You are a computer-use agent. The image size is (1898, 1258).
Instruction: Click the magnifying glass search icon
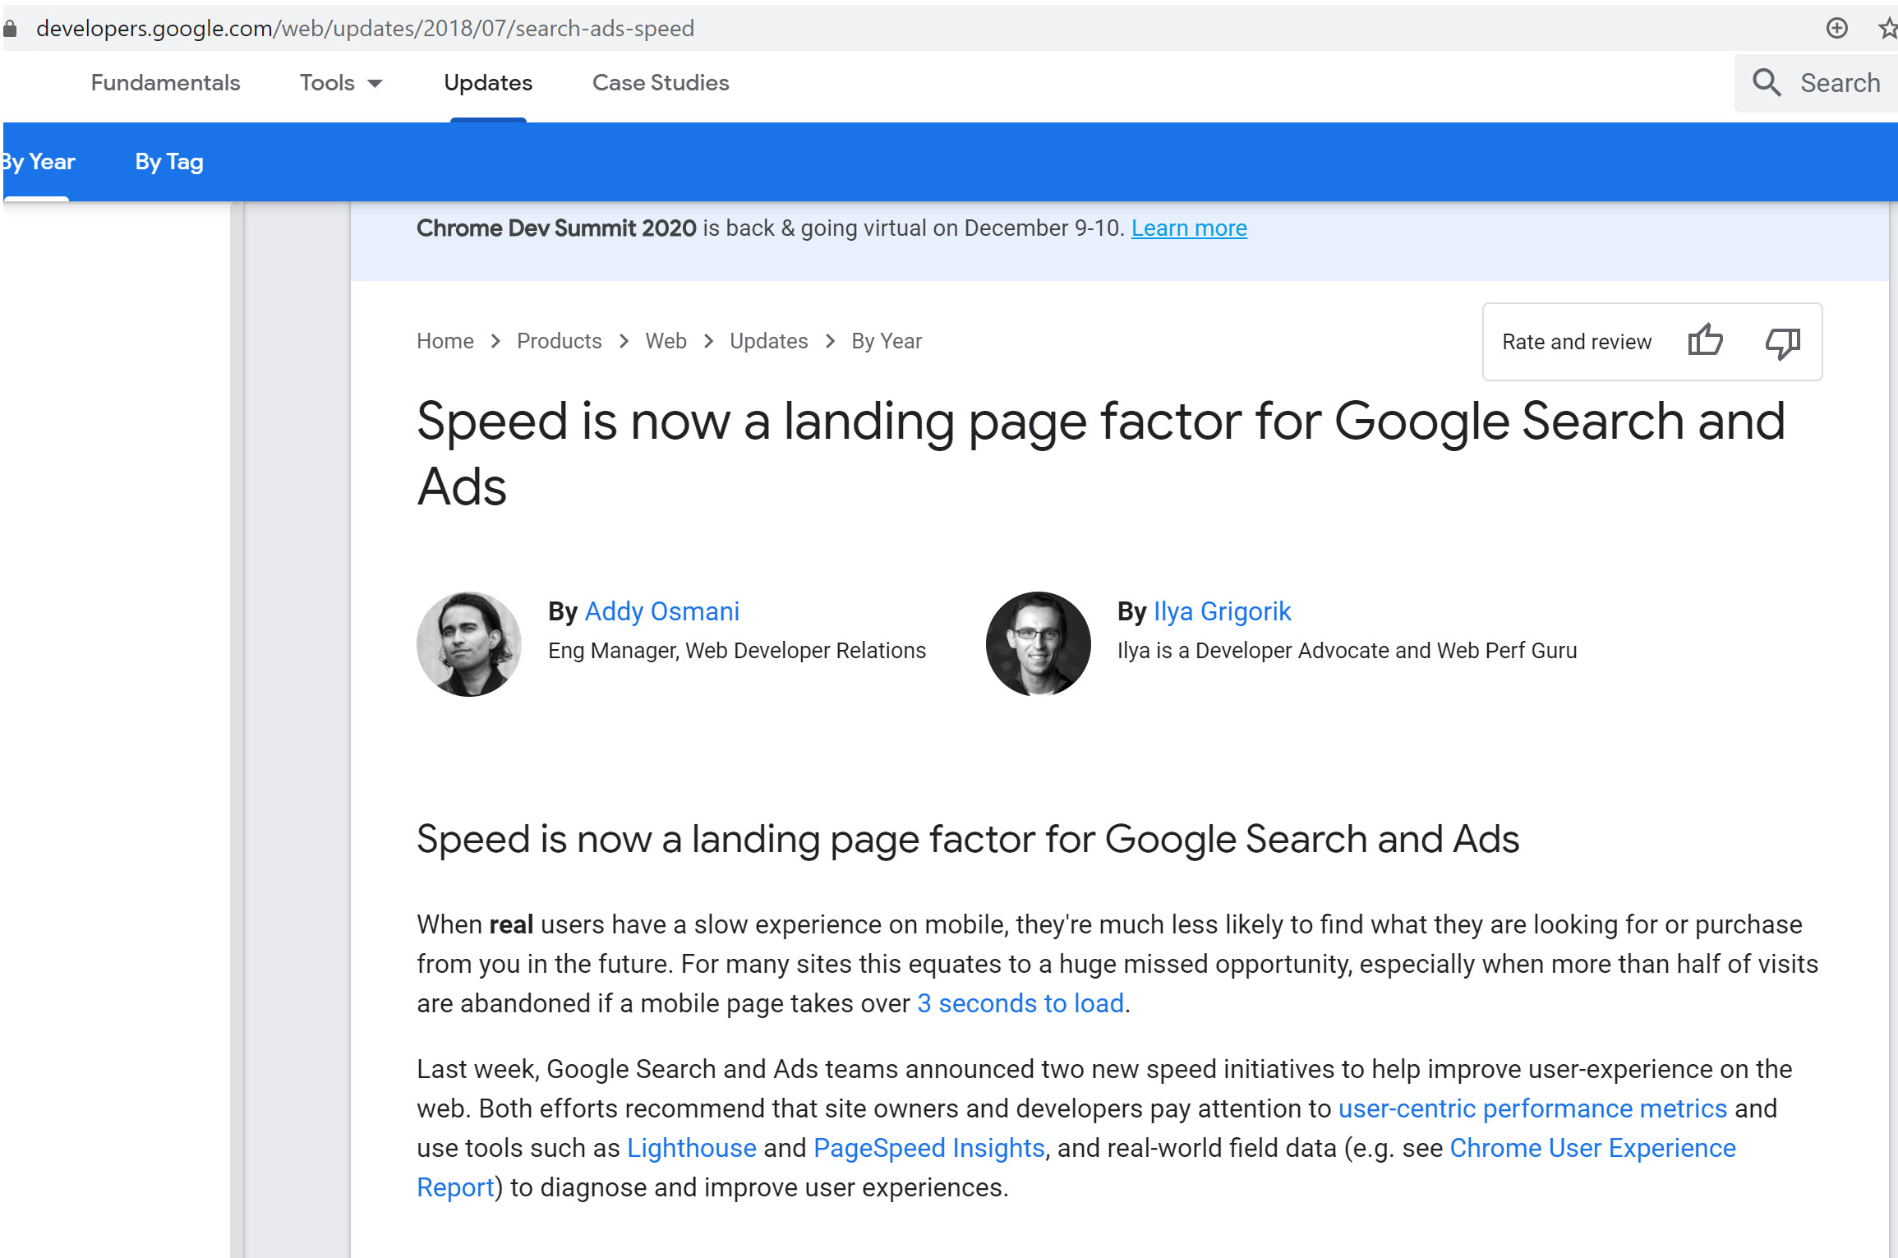[1767, 83]
